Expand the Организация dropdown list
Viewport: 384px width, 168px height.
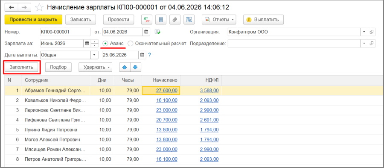pyautogui.click(x=364, y=32)
